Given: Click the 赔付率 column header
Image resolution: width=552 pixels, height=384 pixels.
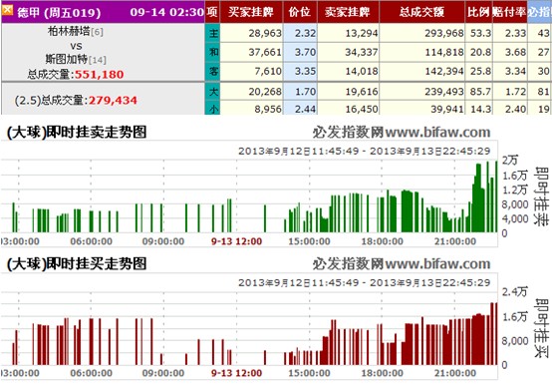Looking at the screenshot, I should pos(509,12).
